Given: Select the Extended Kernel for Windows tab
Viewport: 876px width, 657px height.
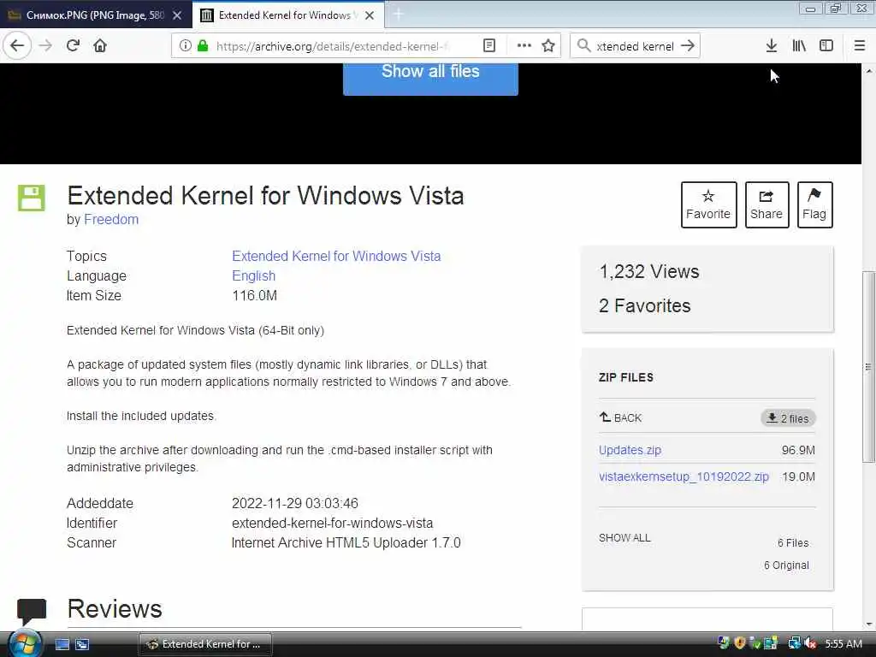Looking at the screenshot, I should [288, 15].
